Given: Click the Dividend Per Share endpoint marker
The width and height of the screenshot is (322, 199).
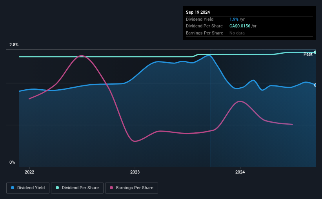Looking at the screenshot, I should 315,52.
